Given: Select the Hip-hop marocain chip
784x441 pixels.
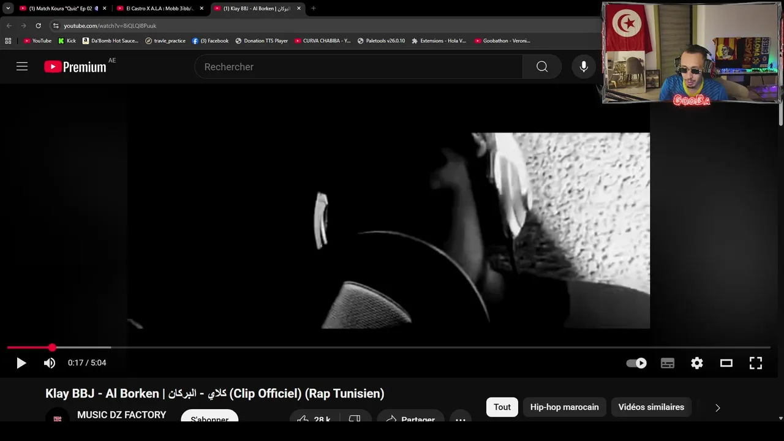Looking at the screenshot, I should coord(564,407).
